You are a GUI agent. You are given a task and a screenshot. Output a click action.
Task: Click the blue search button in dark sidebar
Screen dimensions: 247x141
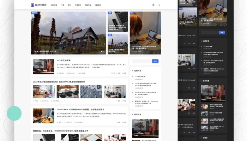tap(222, 32)
